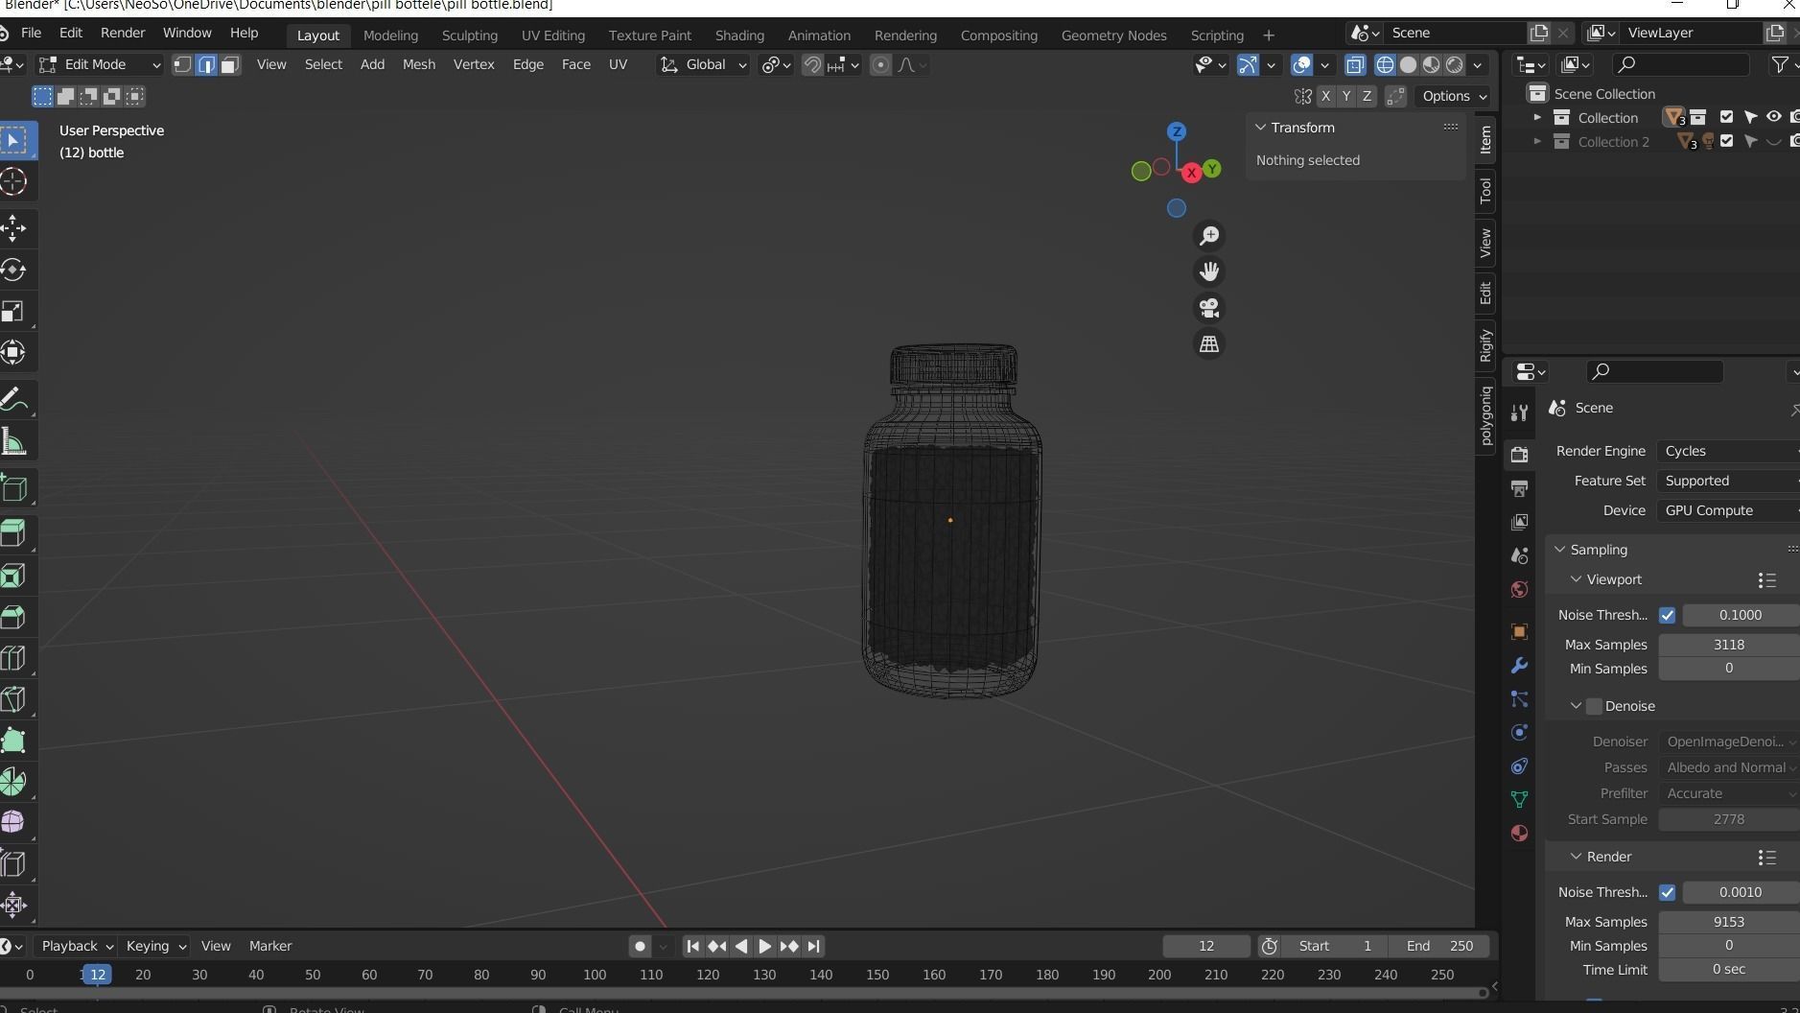The width and height of the screenshot is (1800, 1013).
Task: Select the Spin tool
Action: point(14,782)
